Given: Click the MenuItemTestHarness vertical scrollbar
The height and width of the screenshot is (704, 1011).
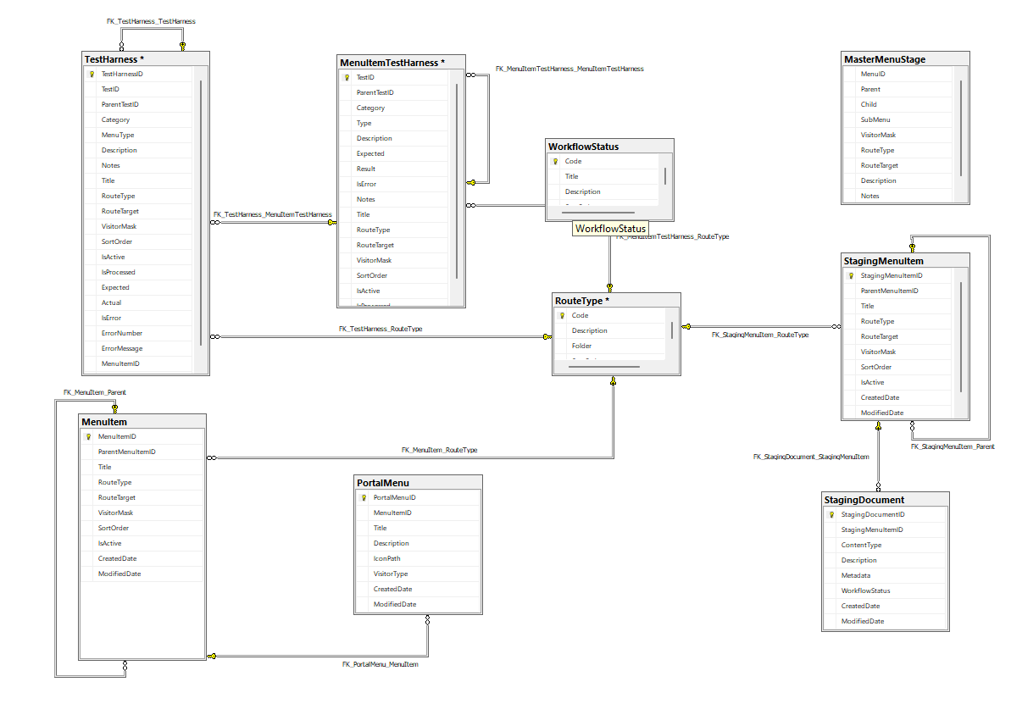Looking at the screenshot, I should click(457, 181).
